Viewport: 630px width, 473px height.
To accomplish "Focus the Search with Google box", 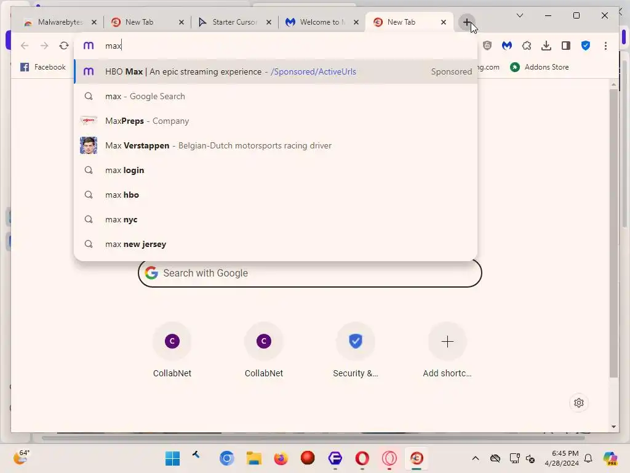I will 310,273.
